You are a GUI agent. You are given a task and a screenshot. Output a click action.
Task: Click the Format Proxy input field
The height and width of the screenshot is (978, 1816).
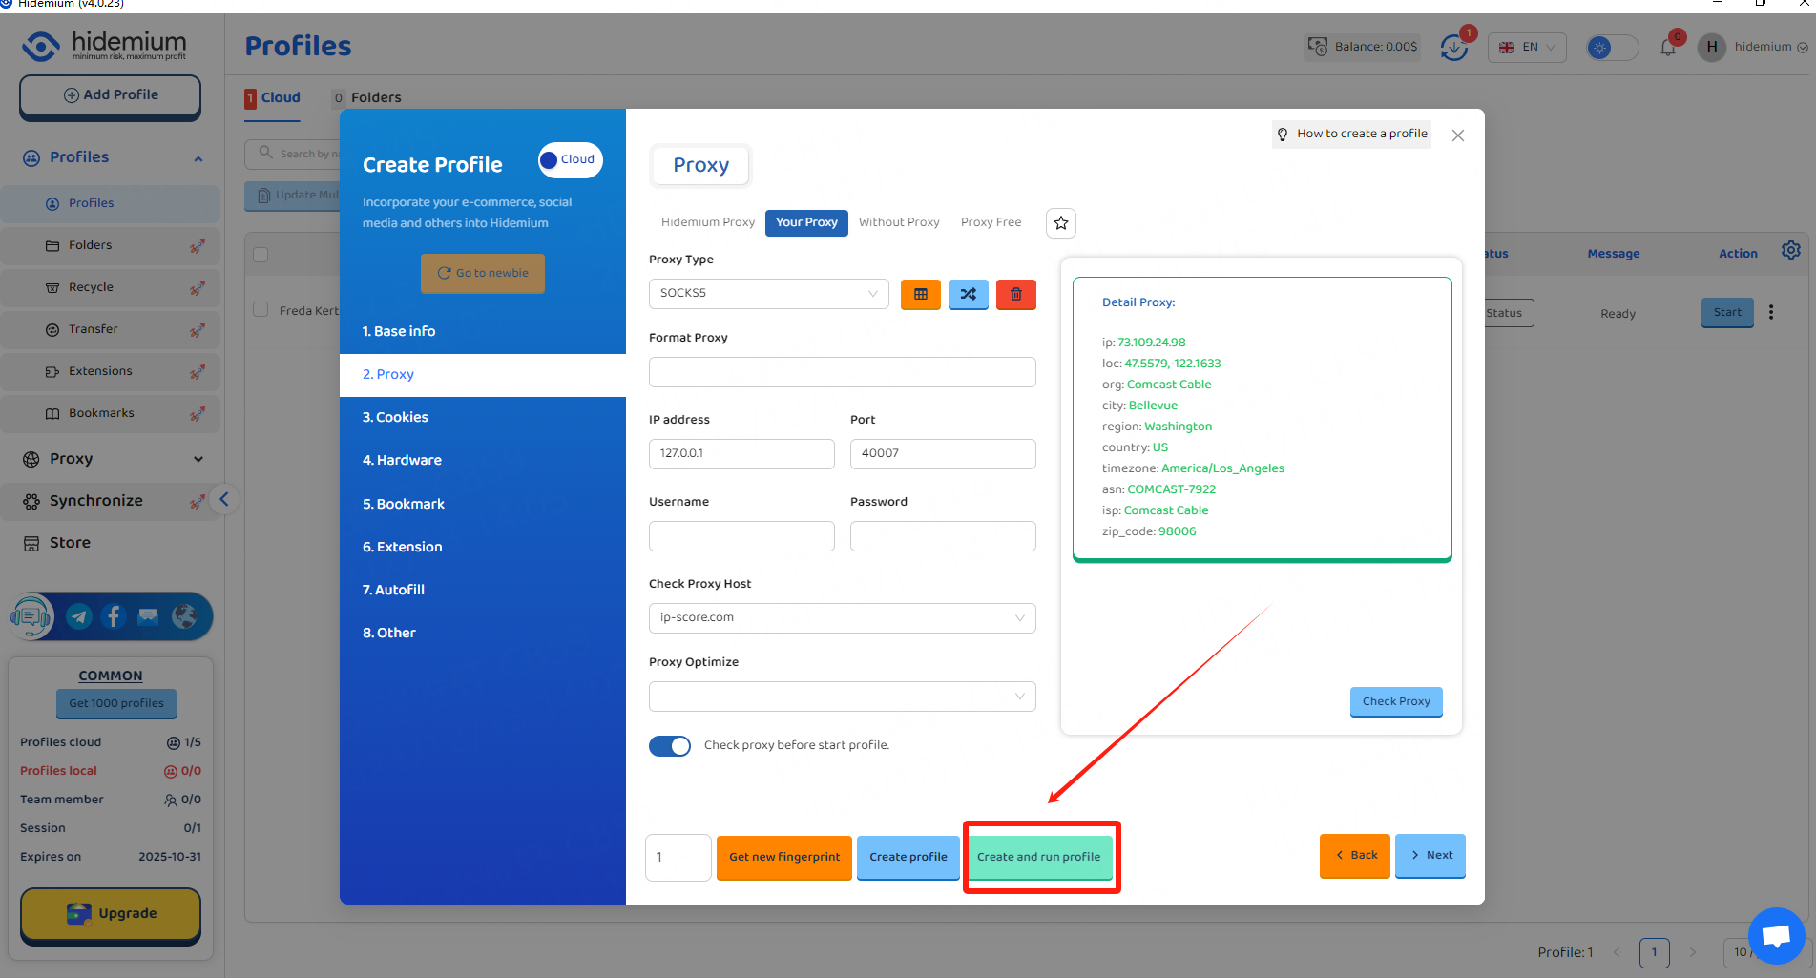[842, 372]
